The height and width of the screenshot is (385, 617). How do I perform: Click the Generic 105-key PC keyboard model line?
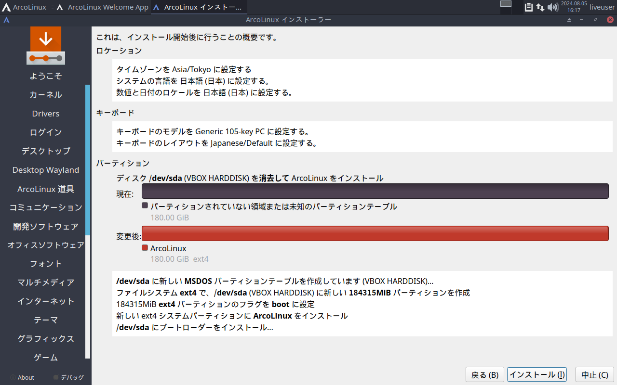coord(213,131)
